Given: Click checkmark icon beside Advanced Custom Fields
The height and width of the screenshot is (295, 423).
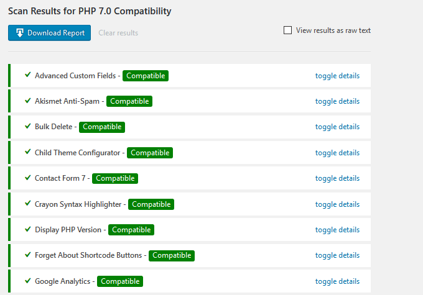Looking at the screenshot, I should coord(27,75).
